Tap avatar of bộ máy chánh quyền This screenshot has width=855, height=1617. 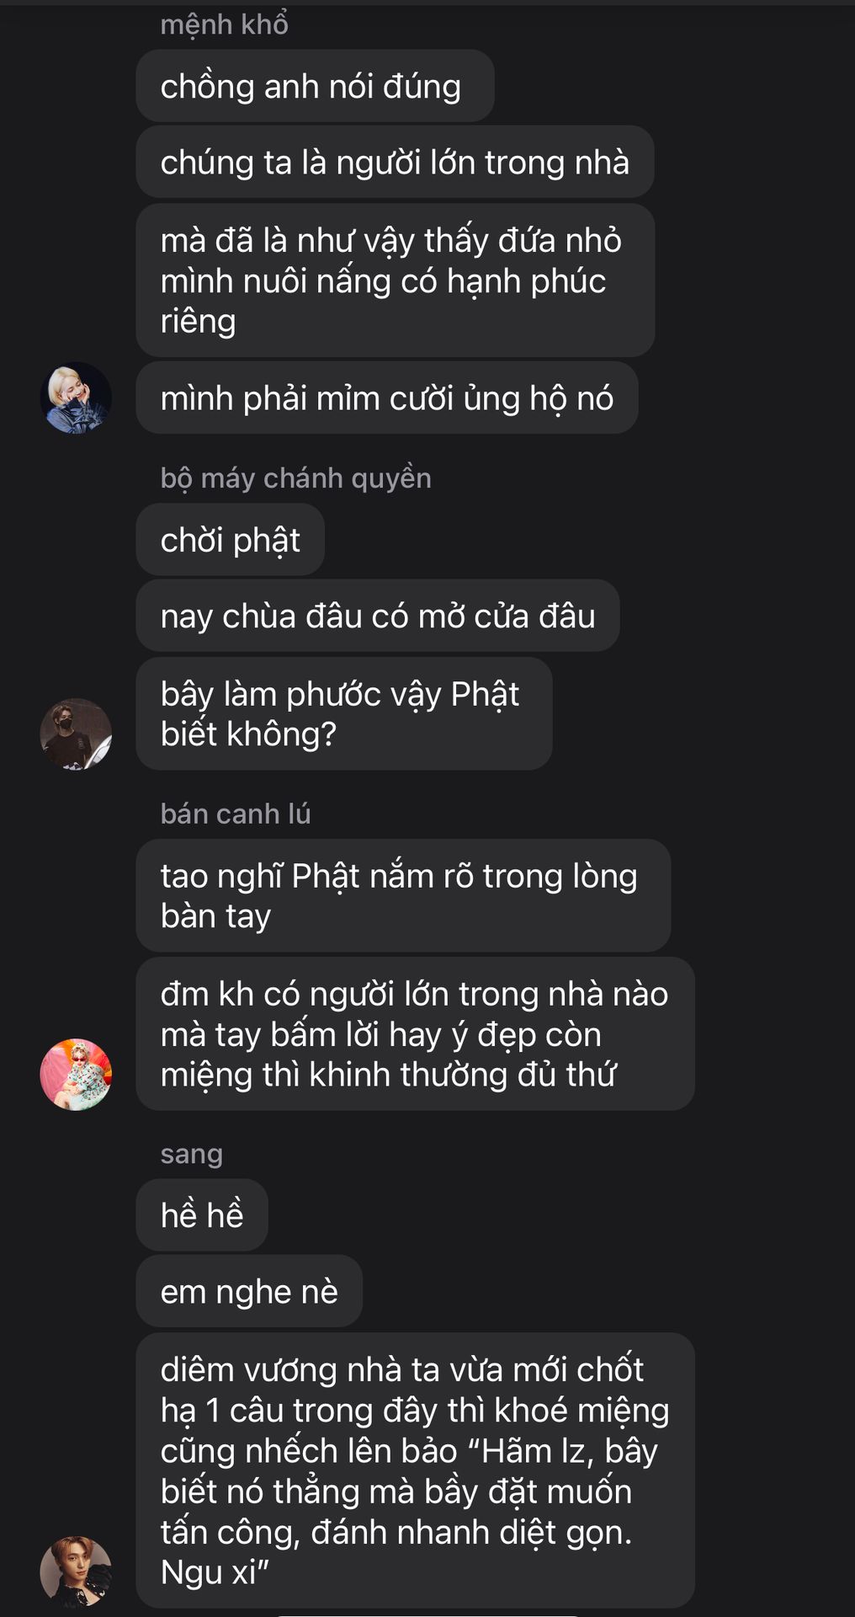coord(76,734)
